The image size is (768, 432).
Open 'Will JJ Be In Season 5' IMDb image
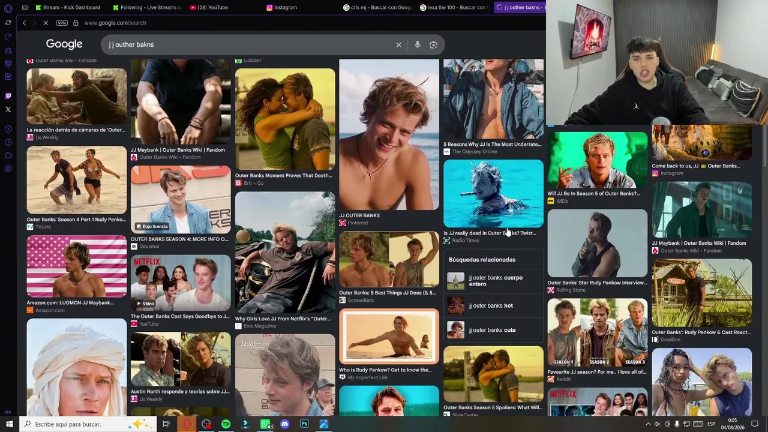coord(597,160)
